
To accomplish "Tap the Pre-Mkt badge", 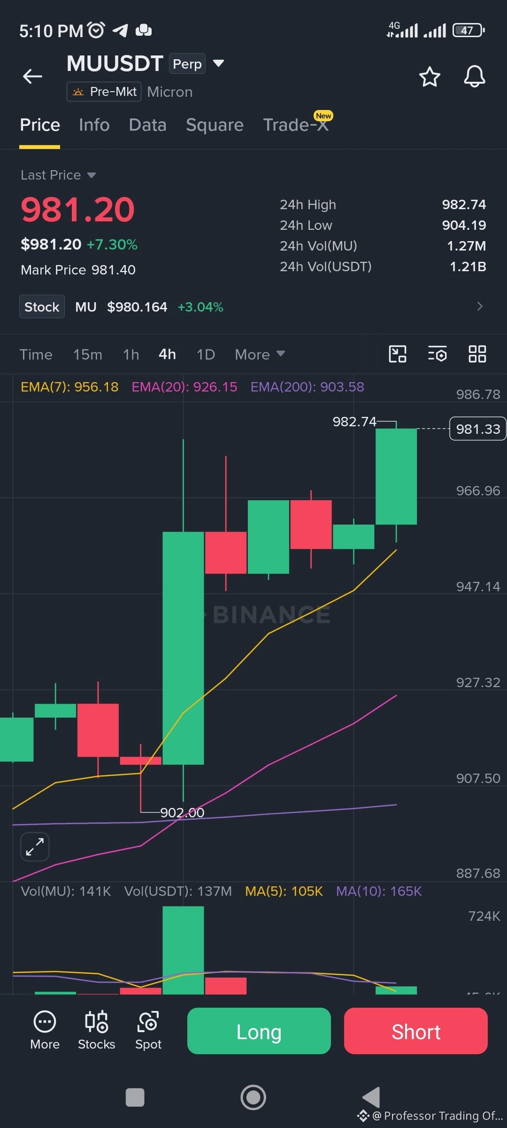I will click(104, 92).
